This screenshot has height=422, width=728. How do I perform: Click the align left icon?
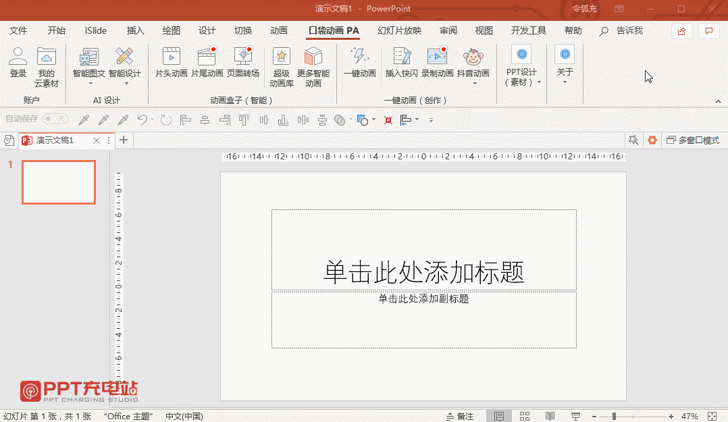point(185,120)
